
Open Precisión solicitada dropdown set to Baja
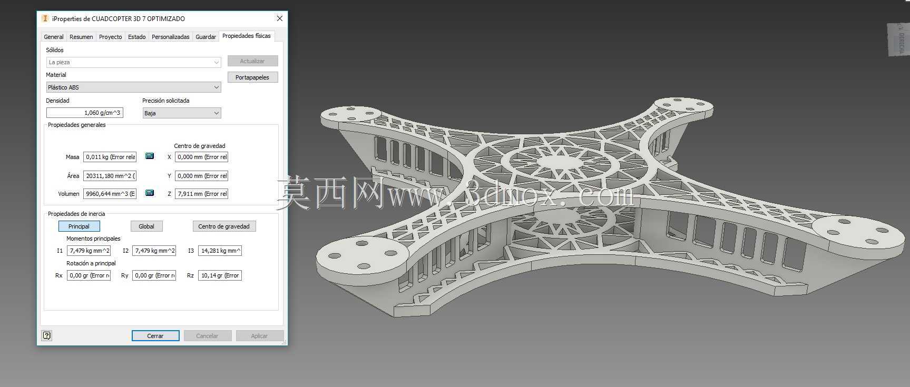point(182,113)
